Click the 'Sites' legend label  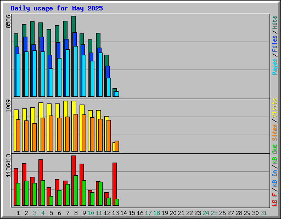click(275, 132)
